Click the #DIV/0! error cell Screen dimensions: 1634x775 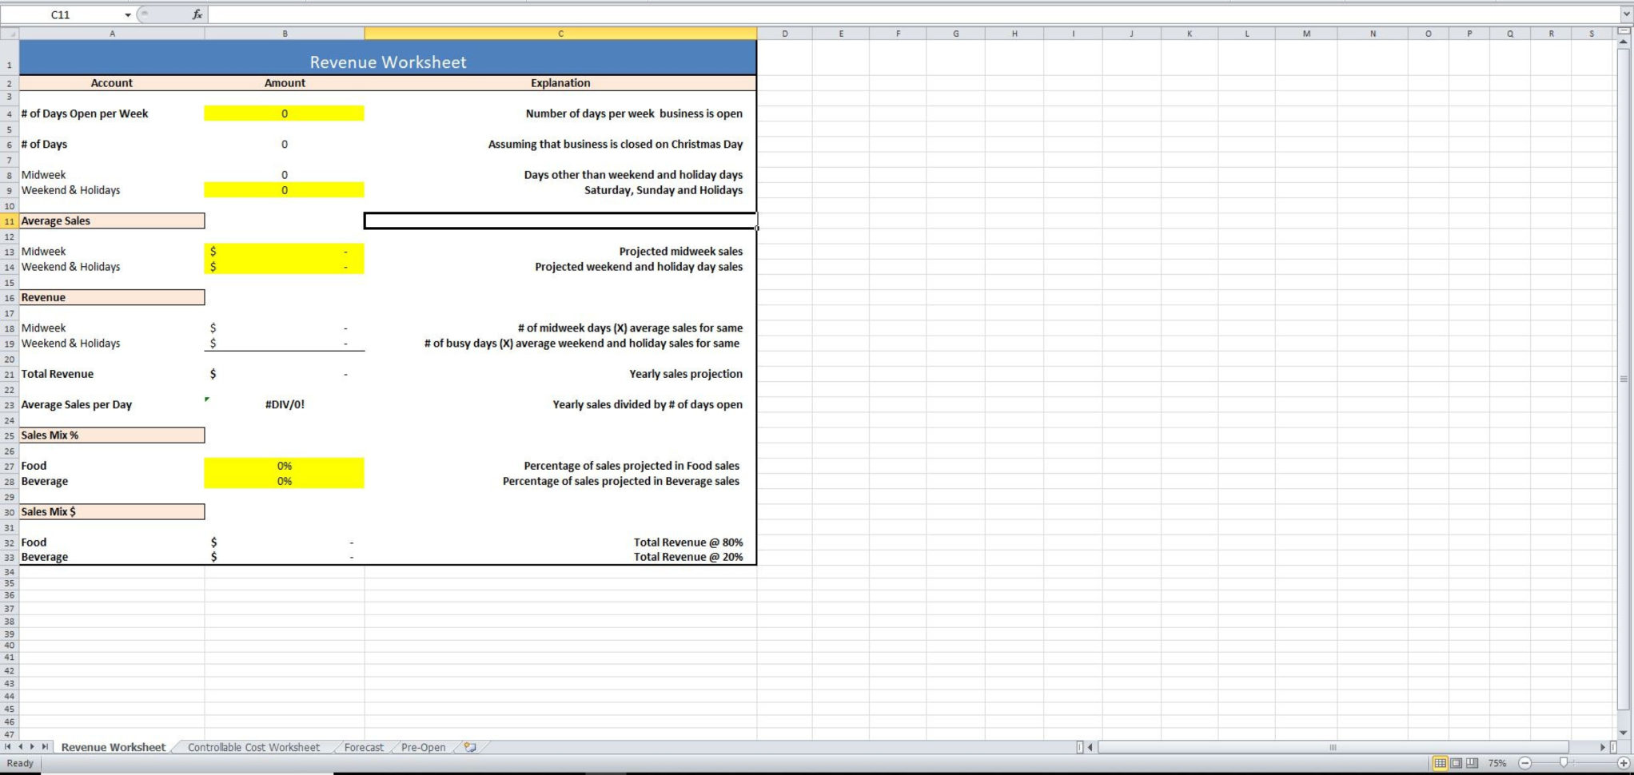point(285,404)
